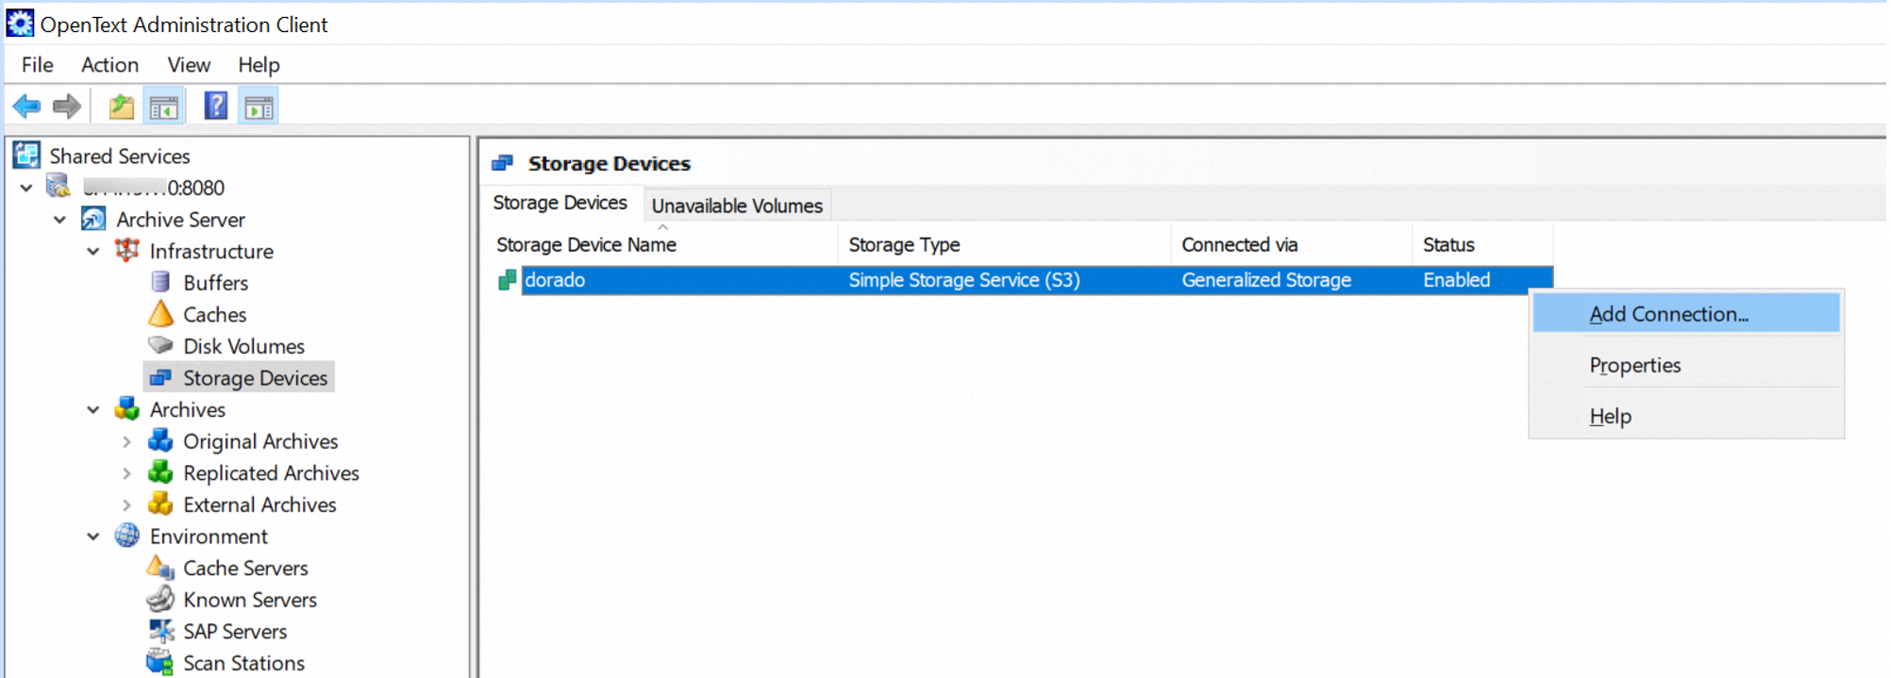Screen dimensions: 1891x678
Task: Select the Disk Volumes tree item
Action: pyautogui.click(x=244, y=346)
